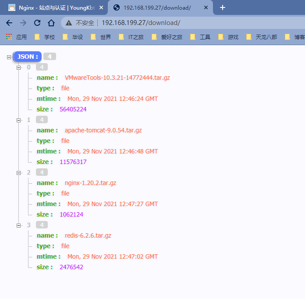Switch to the Nginx 站点与认证 tab

pos(54,7)
